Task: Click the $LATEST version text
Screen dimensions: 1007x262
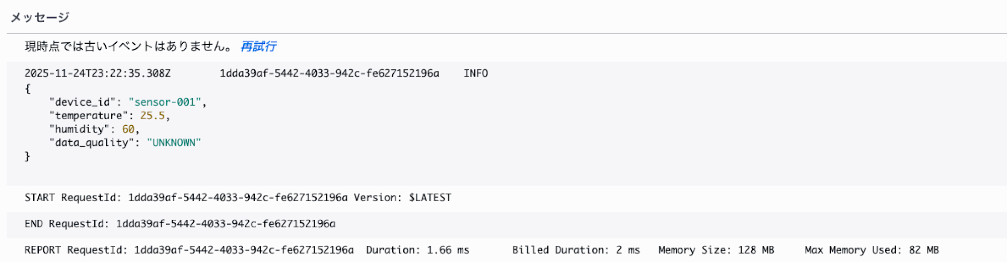Action: coord(430,198)
